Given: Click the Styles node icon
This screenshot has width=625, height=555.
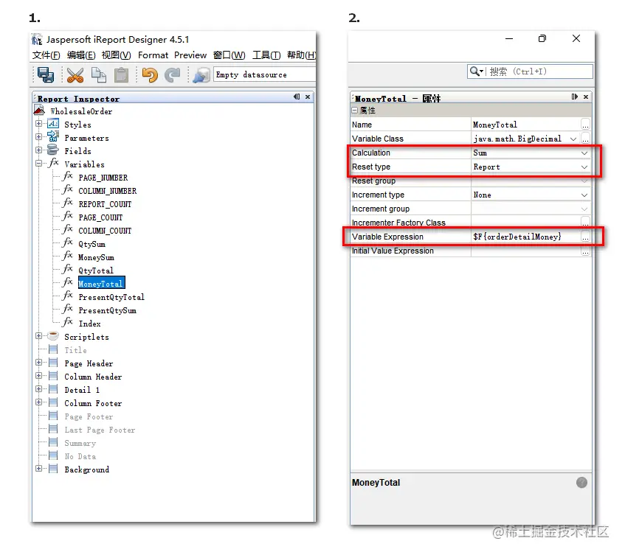Looking at the screenshot, I should tap(53, 124).
